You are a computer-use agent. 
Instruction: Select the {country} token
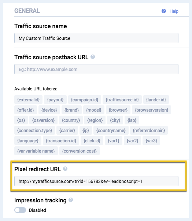click(x=71, y=120)
